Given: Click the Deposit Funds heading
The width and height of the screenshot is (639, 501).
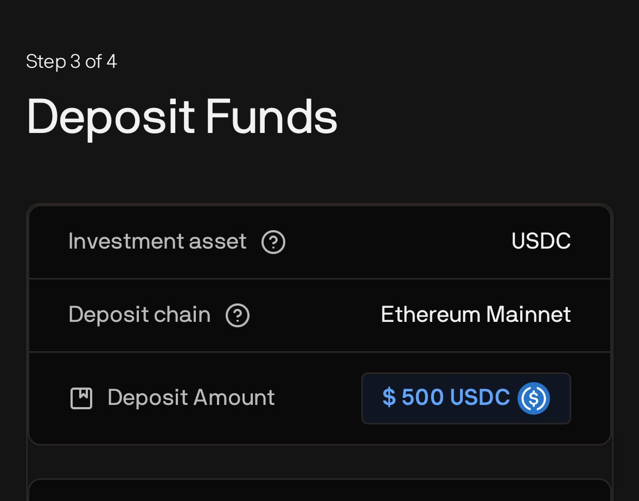Looking at the screenshot, I should pos(182,116).
